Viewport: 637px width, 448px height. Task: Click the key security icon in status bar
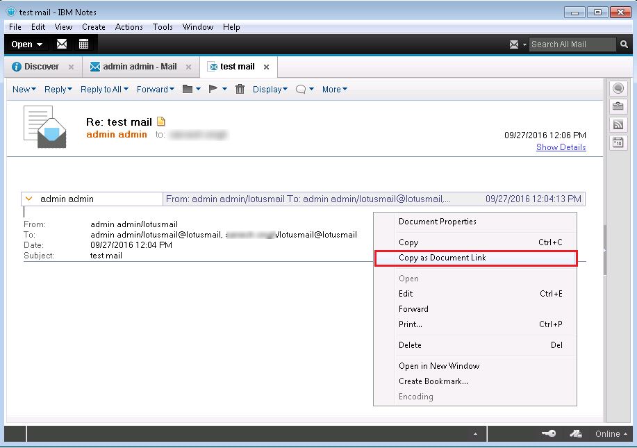point(549,433)
